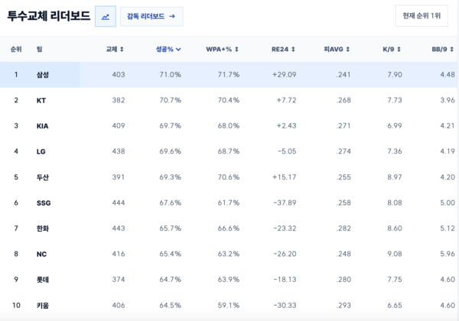Click SSG's BB/9 value 5.00
Image resolution: width=459 pixels, height=321 pixels.
(x=448, y=203)
